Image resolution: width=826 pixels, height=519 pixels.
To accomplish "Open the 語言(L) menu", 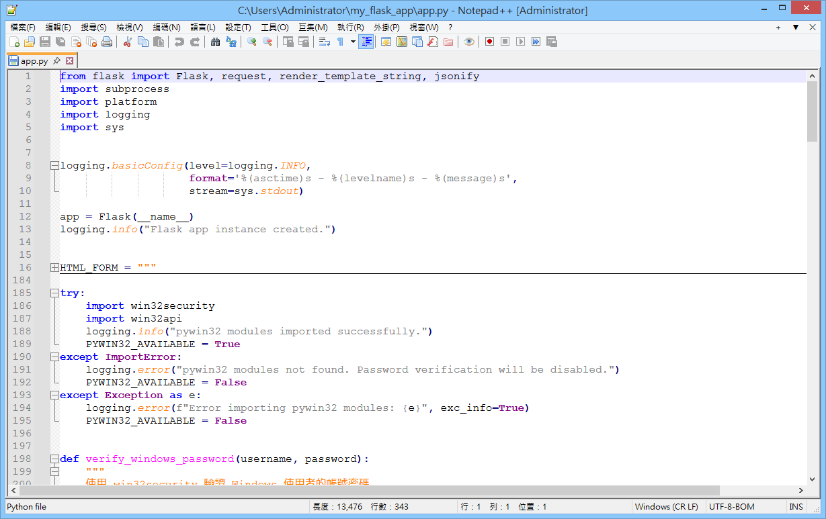I will [202, 28].
